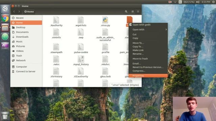Select the .steampath file icon
Image resolution: width=216 pixels, height=121 pixels.
[x=56, y=47]
